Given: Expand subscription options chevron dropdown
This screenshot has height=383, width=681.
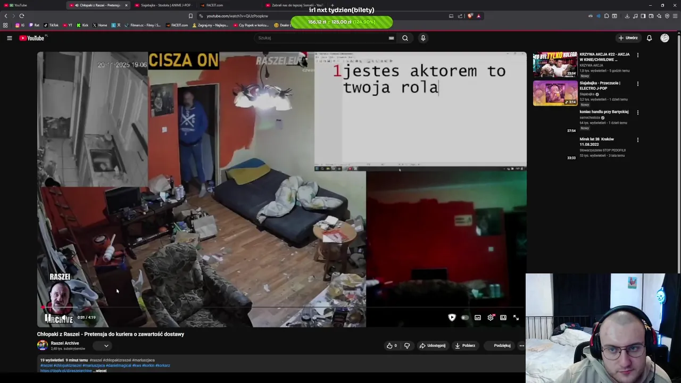Looking at the screenshot, I should tap(106, 346).
